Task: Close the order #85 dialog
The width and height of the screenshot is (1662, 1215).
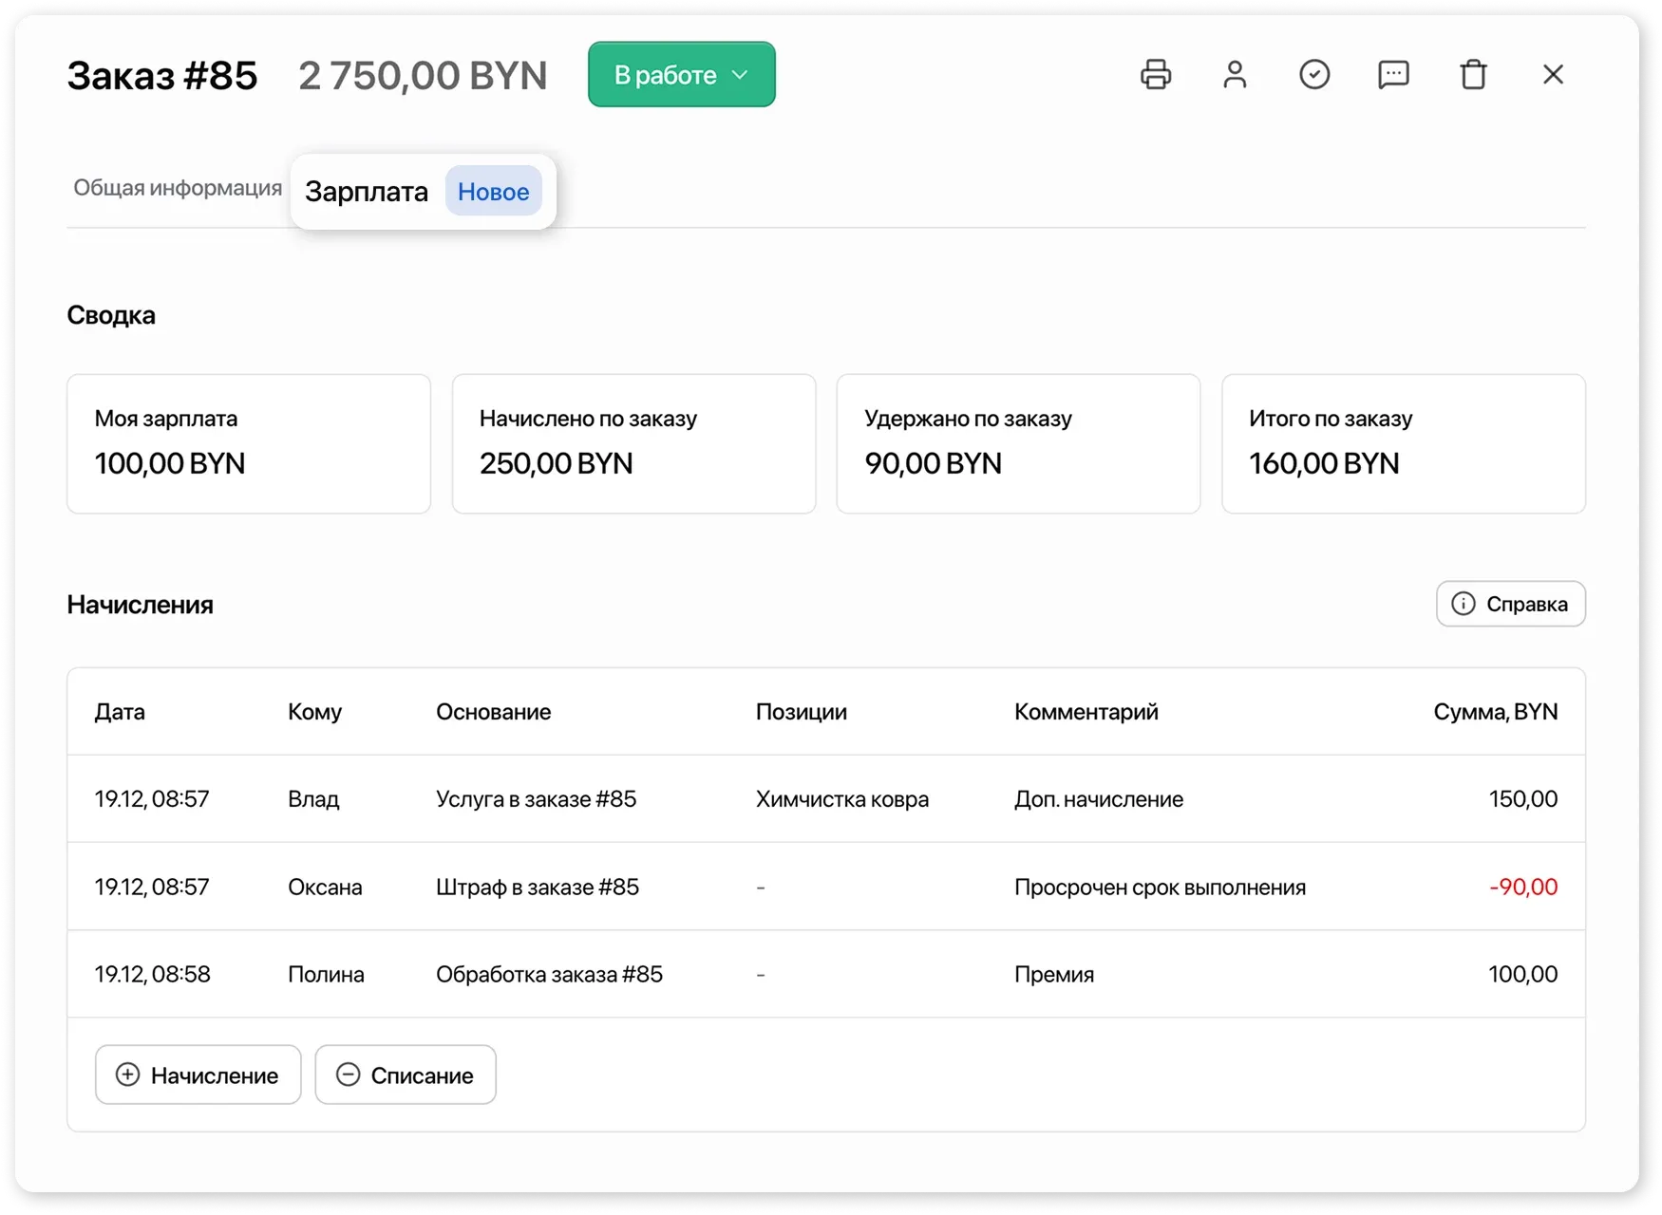Action: tap(1553, 74)
